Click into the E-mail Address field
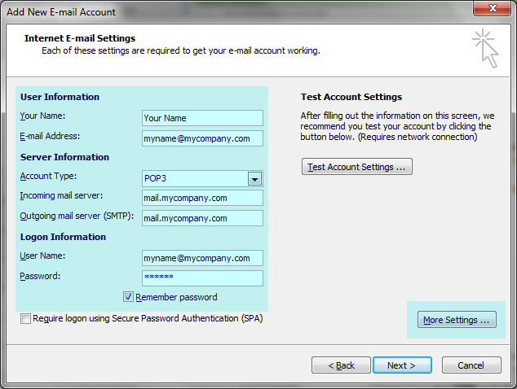The height and width of the screenshot is (389, 517). tap(201, 138)
